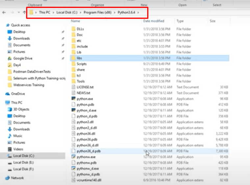Screen dimensions: 250x185
Task: Select Python3.6.4 breadcrumb segment
Action: [126, 12]
